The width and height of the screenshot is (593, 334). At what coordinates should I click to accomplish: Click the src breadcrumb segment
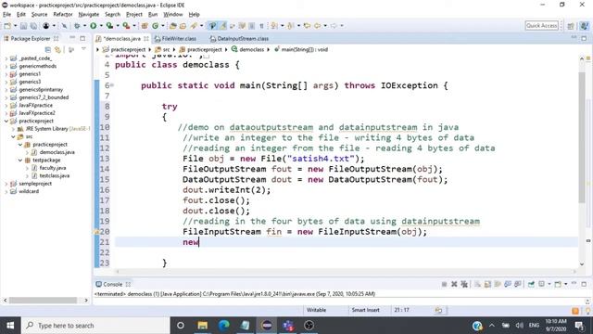[x=163, y=49]
